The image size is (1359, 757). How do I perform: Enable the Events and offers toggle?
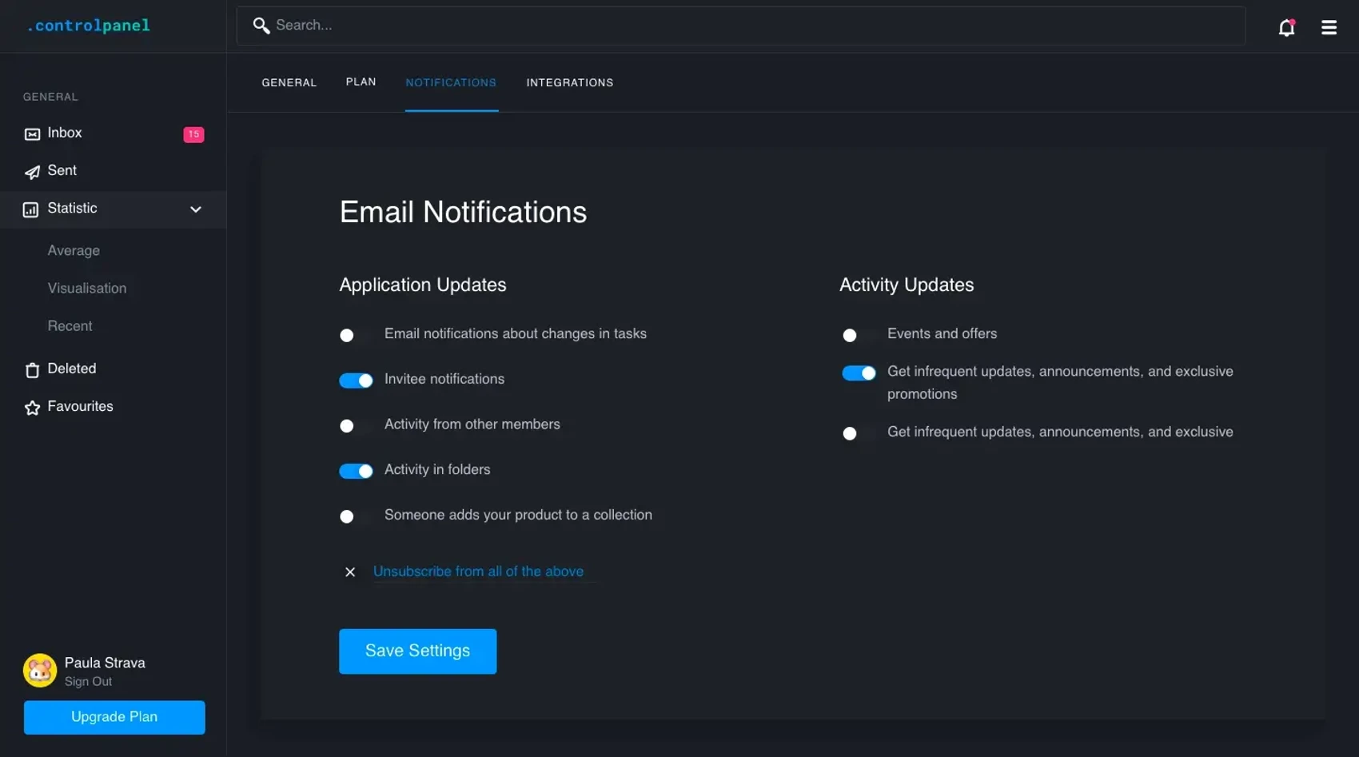coord(858,335)
